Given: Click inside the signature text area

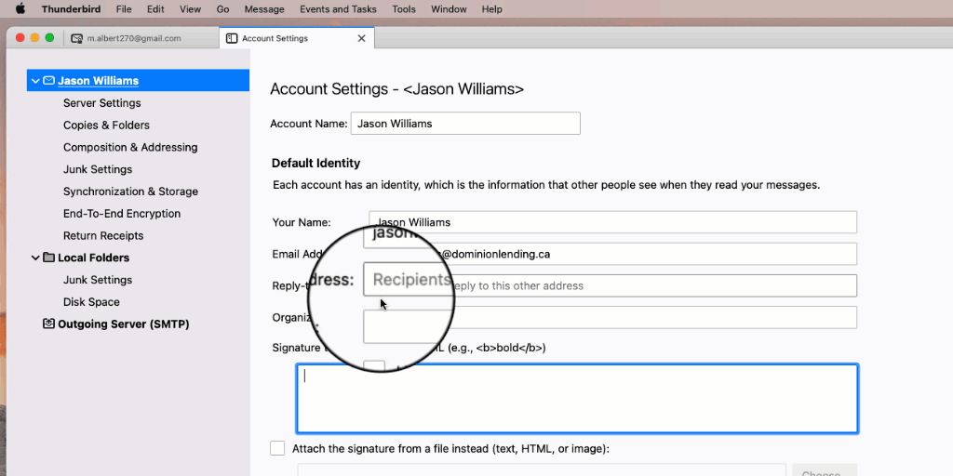Looking at the screenshot, I should (577, 399).
